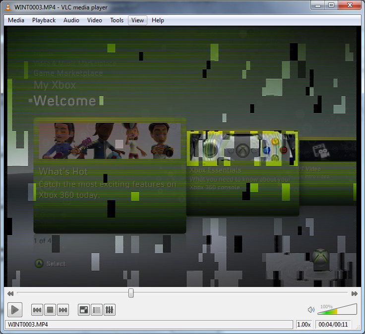
Task: Open the Playback menu
Action: tap(44, 20)
